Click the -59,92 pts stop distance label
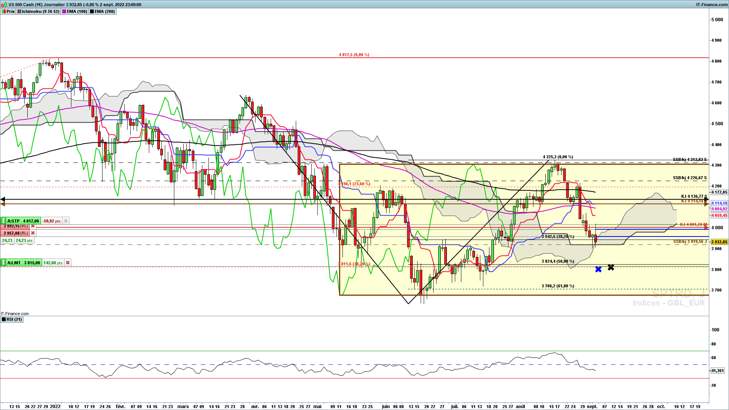Image resolution: width=729 pixels, height=410 pixels. (x=52, y=221)
